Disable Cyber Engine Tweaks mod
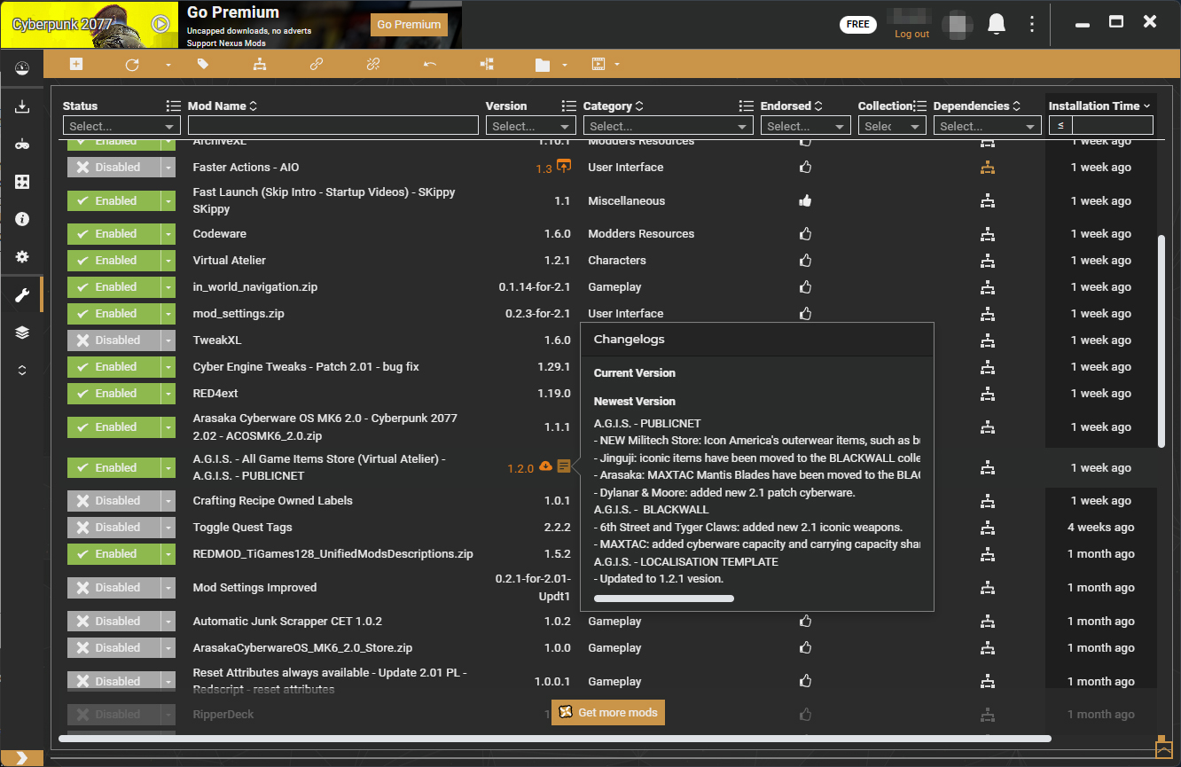 coord(113,367)
